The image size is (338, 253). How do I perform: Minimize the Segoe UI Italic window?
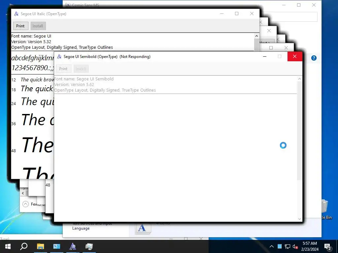[x=221, y=14]
